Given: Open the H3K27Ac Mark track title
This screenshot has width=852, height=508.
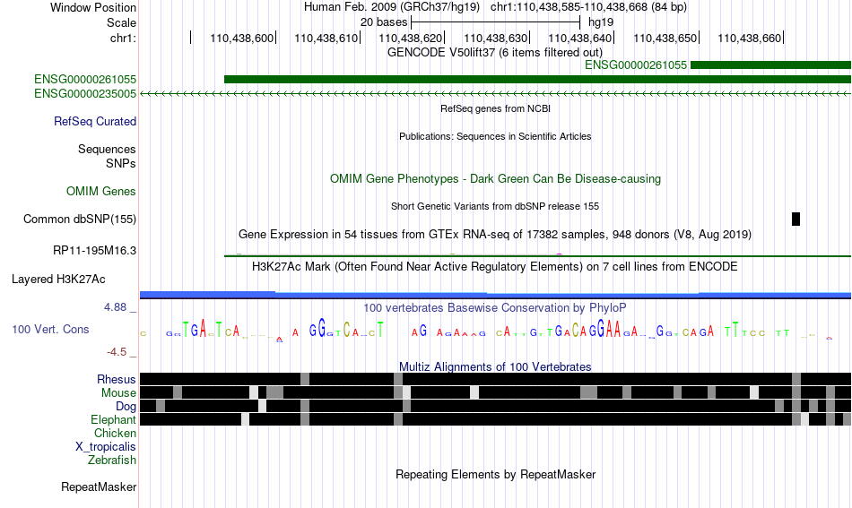Looking at the screenshot, I should [494, 266].
